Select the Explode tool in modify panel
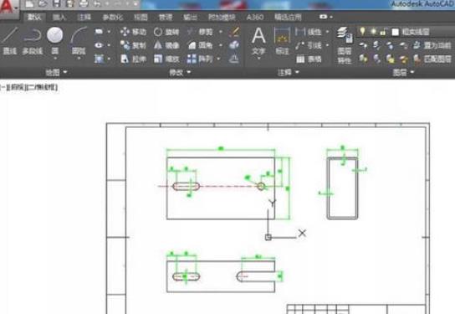455x314 pixels. tap(234, 45)
